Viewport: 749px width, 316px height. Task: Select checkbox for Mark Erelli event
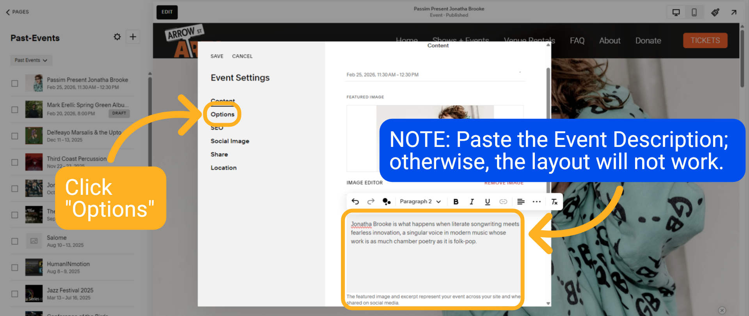[15, 109]
